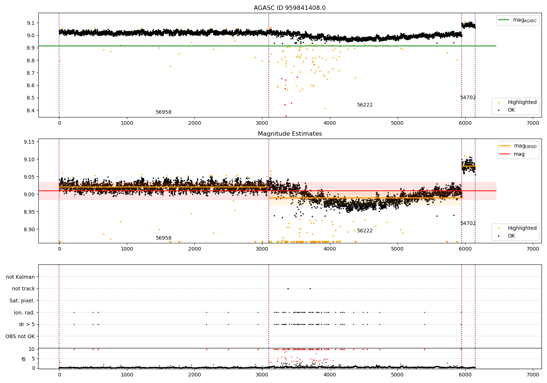The image size is (547, 383).
Task: Click the '8.4' y-tick of the top plot
Action: click(31, 111)
